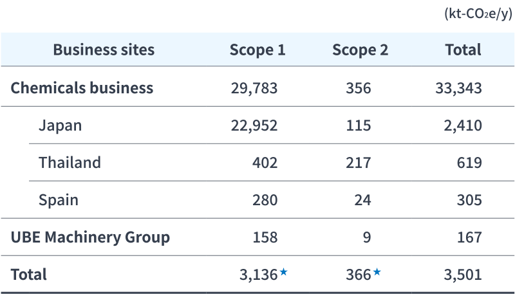This screenshot has height=294, width=515.
Task: Click the unit label (kt-CO2e/y)
Action: pyautogui.click(x=478, y=14)
